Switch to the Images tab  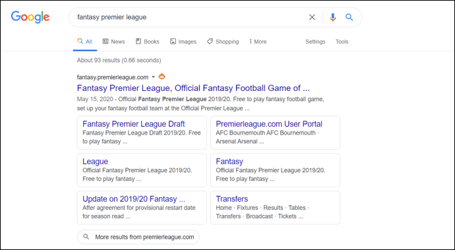pyautogui.click(x=183, y=42)
